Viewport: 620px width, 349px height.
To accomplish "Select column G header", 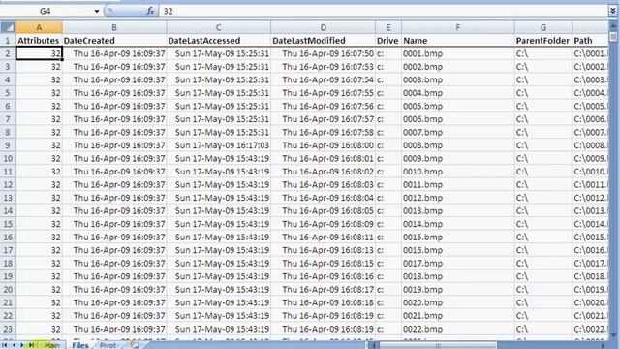I will coord(543,27).
